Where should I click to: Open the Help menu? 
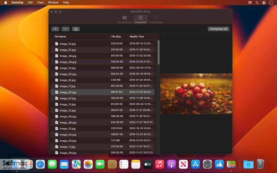click(x=66, y=3)
